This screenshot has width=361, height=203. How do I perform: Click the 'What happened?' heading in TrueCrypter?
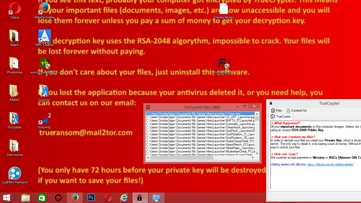pos(285,123)
